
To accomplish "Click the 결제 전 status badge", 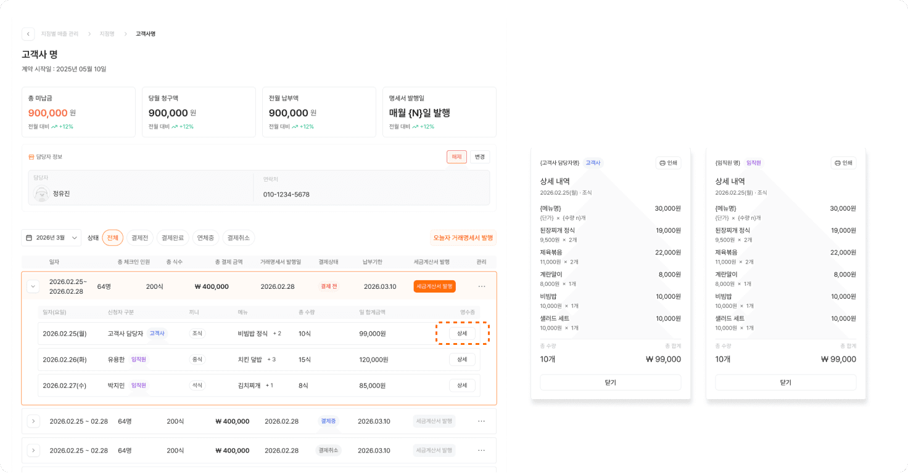I will coord(329,286).
